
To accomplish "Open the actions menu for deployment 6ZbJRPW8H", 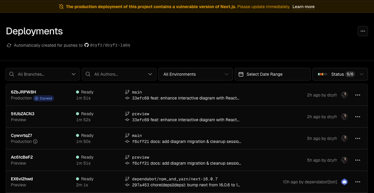I will point(358,95).
